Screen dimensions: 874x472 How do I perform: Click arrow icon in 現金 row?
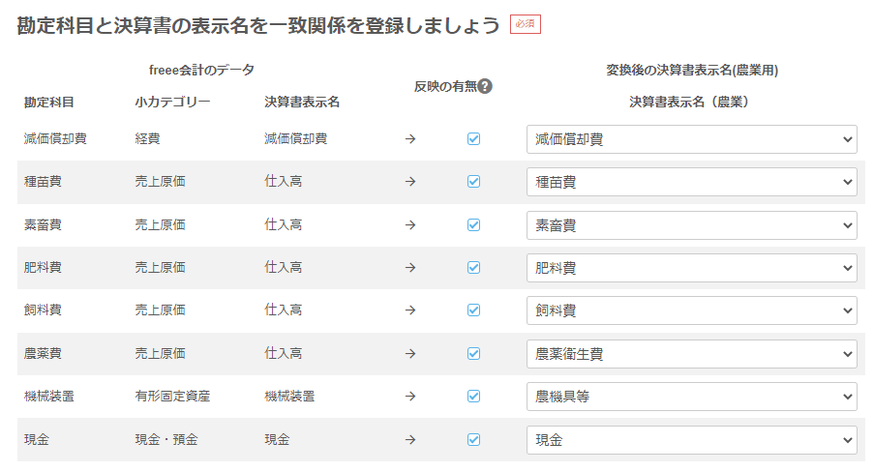[x=410, y=440]
